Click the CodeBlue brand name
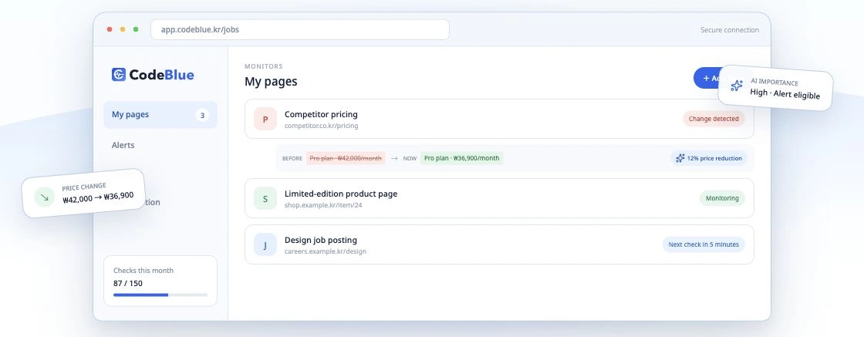The image size is (864, 337). (x=161, y=75)
